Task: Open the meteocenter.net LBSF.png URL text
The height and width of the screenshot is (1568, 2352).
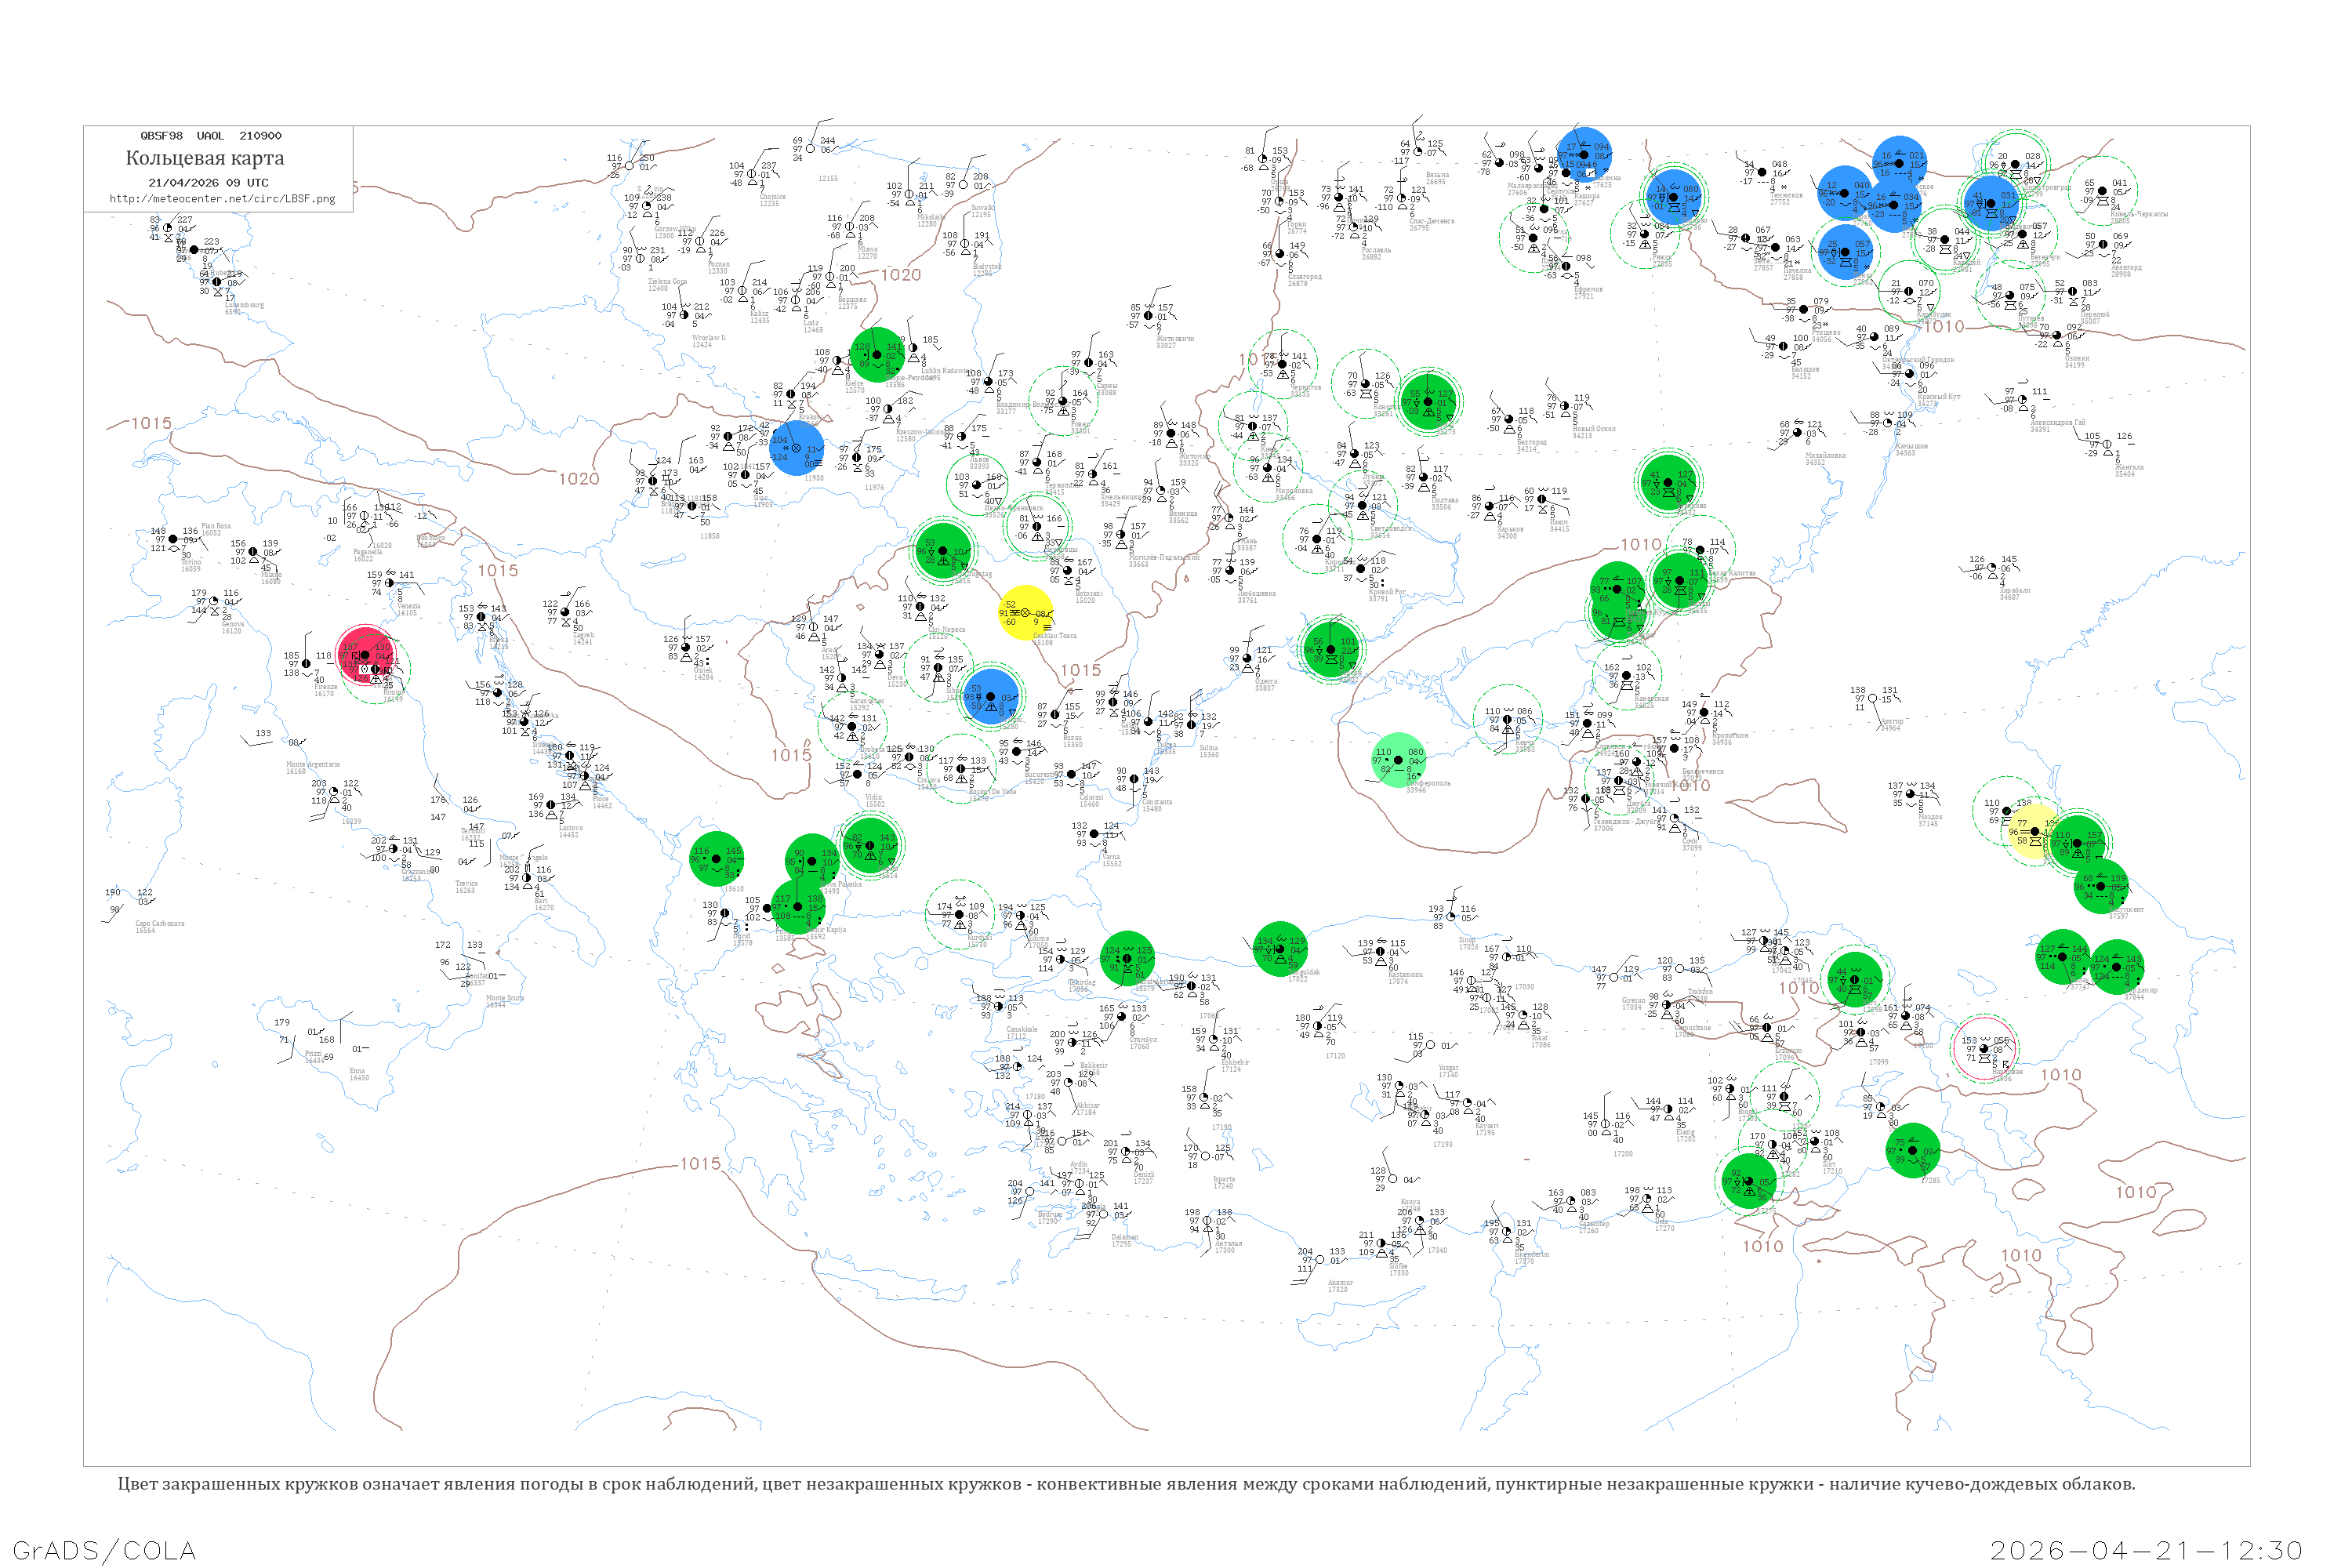Action: tap(222, 198)
